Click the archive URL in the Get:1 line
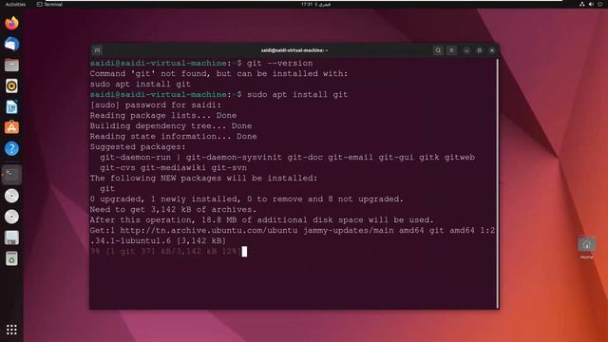Image resolution: width=608 pixels, height=342 pixels. click(x=209, y=231)
